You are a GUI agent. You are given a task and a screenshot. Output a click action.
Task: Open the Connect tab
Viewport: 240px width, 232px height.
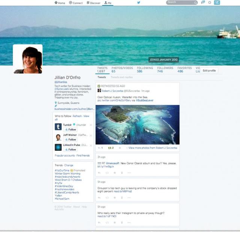pos(76,3)
